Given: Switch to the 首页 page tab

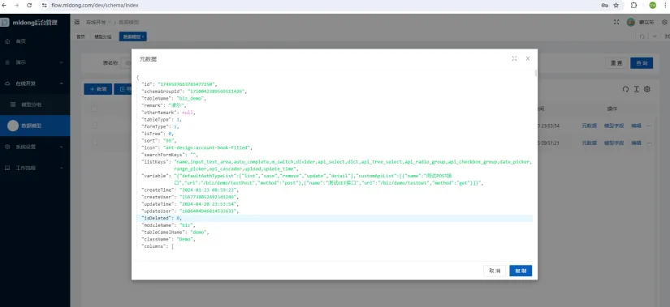Looking at the screenshot, I should pyautogui.click(x=80, y=36).
